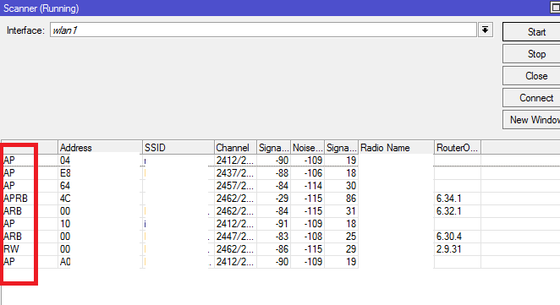Click RouterOS version 2.9.31 cell

coord(458,249)
